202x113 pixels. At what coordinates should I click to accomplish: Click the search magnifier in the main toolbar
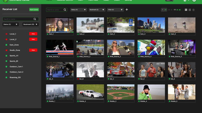tap(65, 10)
